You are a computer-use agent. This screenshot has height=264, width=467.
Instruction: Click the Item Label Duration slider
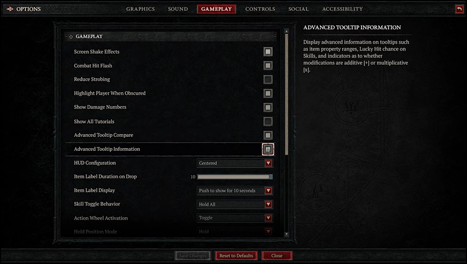pyautogui.click(x=235, y=177)
